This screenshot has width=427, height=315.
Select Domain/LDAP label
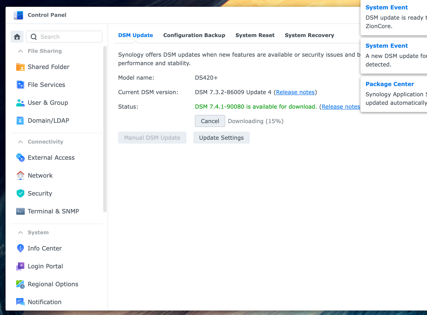(48, 120)
